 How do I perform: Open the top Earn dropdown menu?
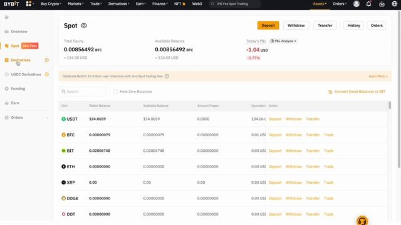click(140, 4)
